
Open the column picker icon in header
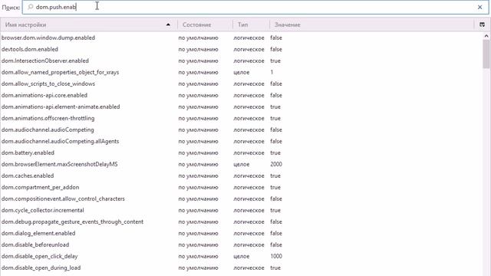[483, 25]
